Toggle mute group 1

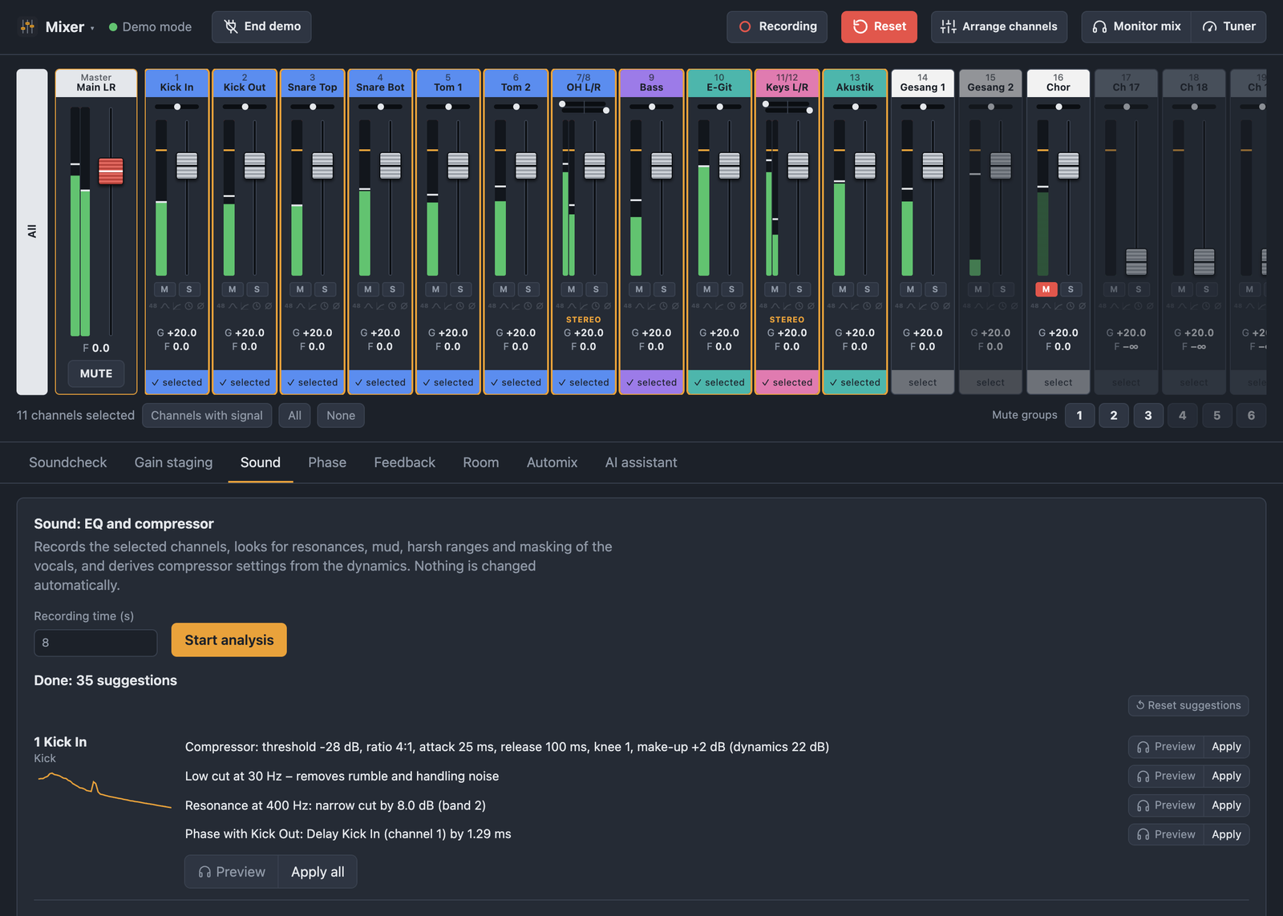click(x=1079, y=415)
